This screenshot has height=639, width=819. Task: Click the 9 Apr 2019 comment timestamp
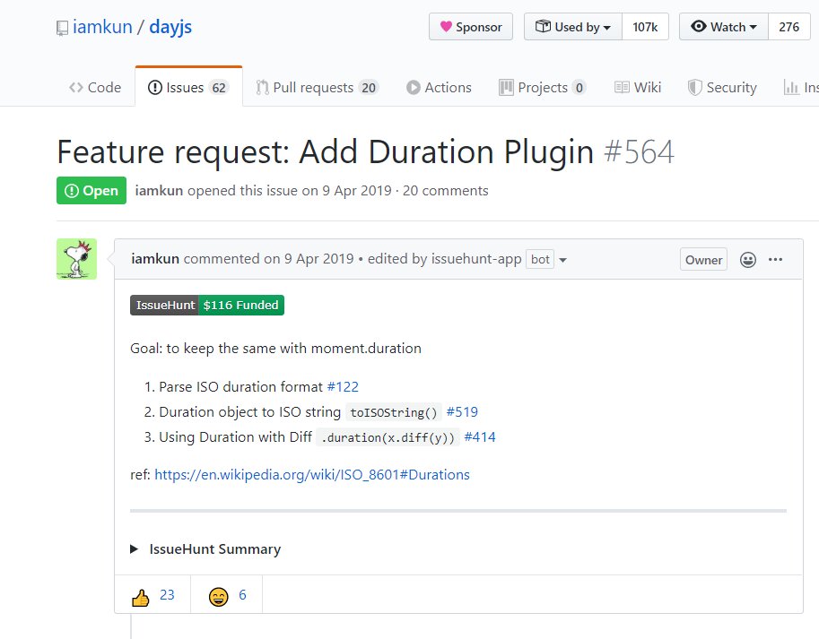[x=318, y=259]
